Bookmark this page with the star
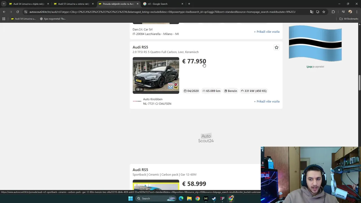Screen dimensions: 361x203 click(x=324, y=12)
